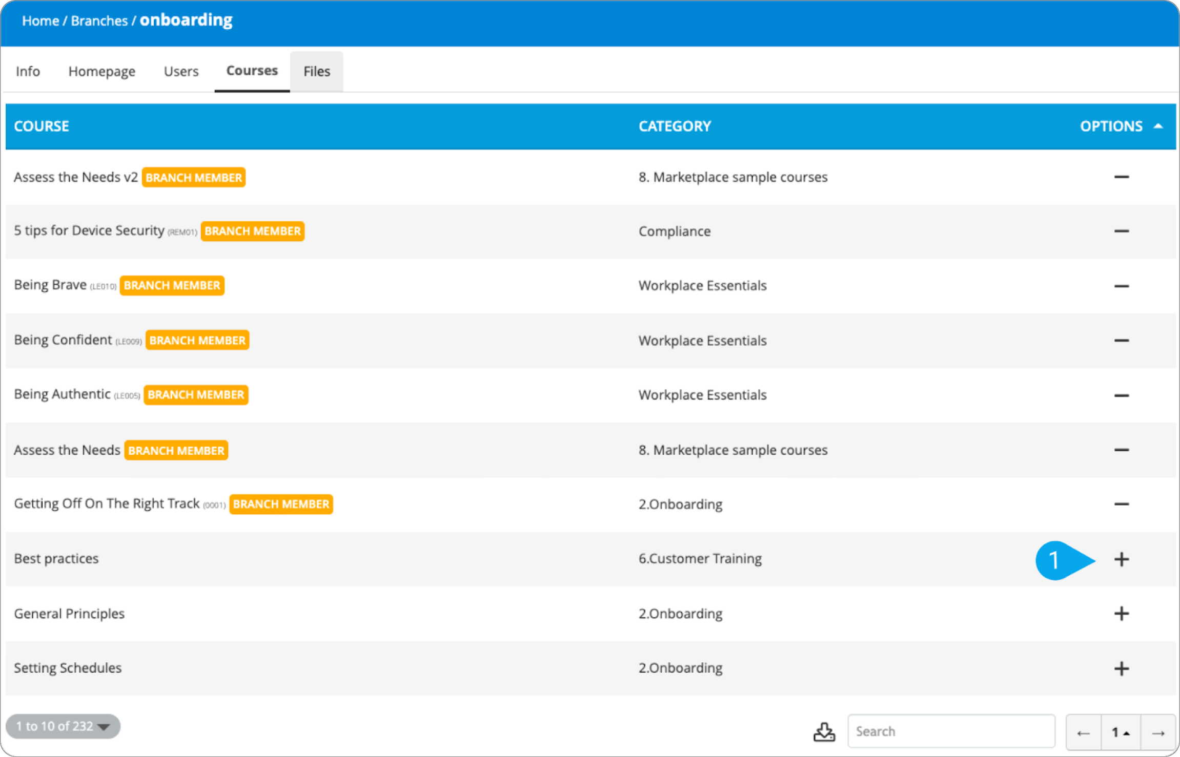Image resolution: width=1180 pixels, height=757 pixels.
Task: Sort by OPTIONS column arrow
Action: (1158, 126)
